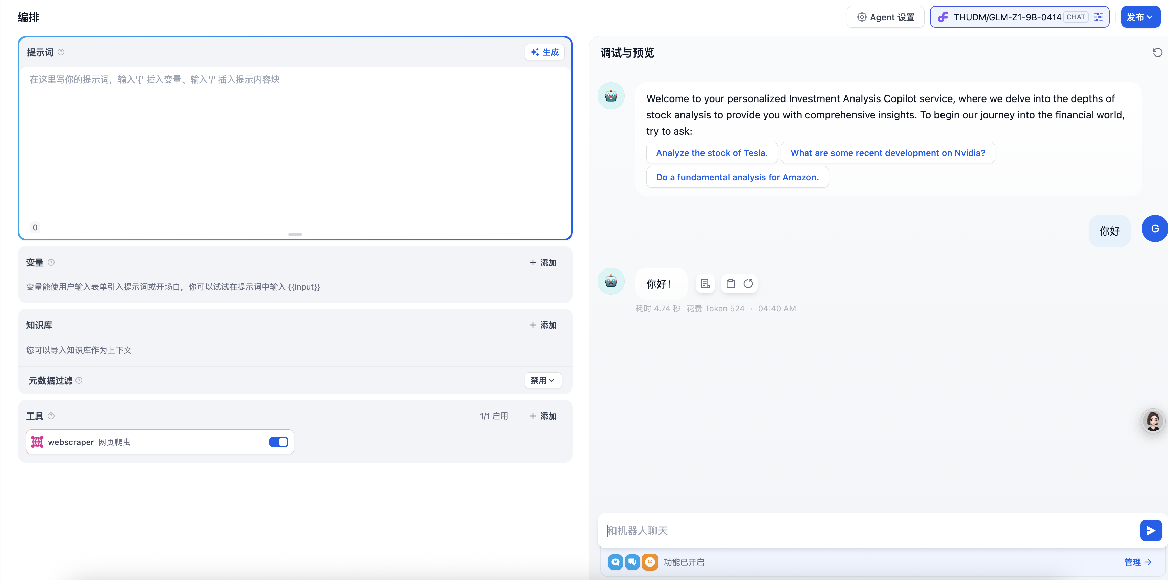Image resolution: width=1168 pixels, height=580 pixels.
Task: Add a new variable in 变量 section
Action: pos(543,262)
